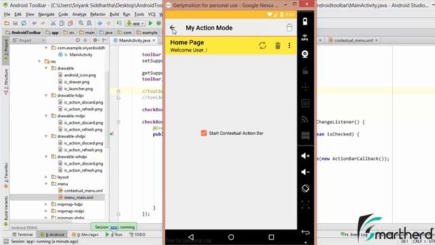The image size is (435, 245).
Task: Collapse the res folder
Action: 39,61
